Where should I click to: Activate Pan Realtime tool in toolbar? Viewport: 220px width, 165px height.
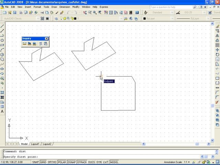coord(85,13)
